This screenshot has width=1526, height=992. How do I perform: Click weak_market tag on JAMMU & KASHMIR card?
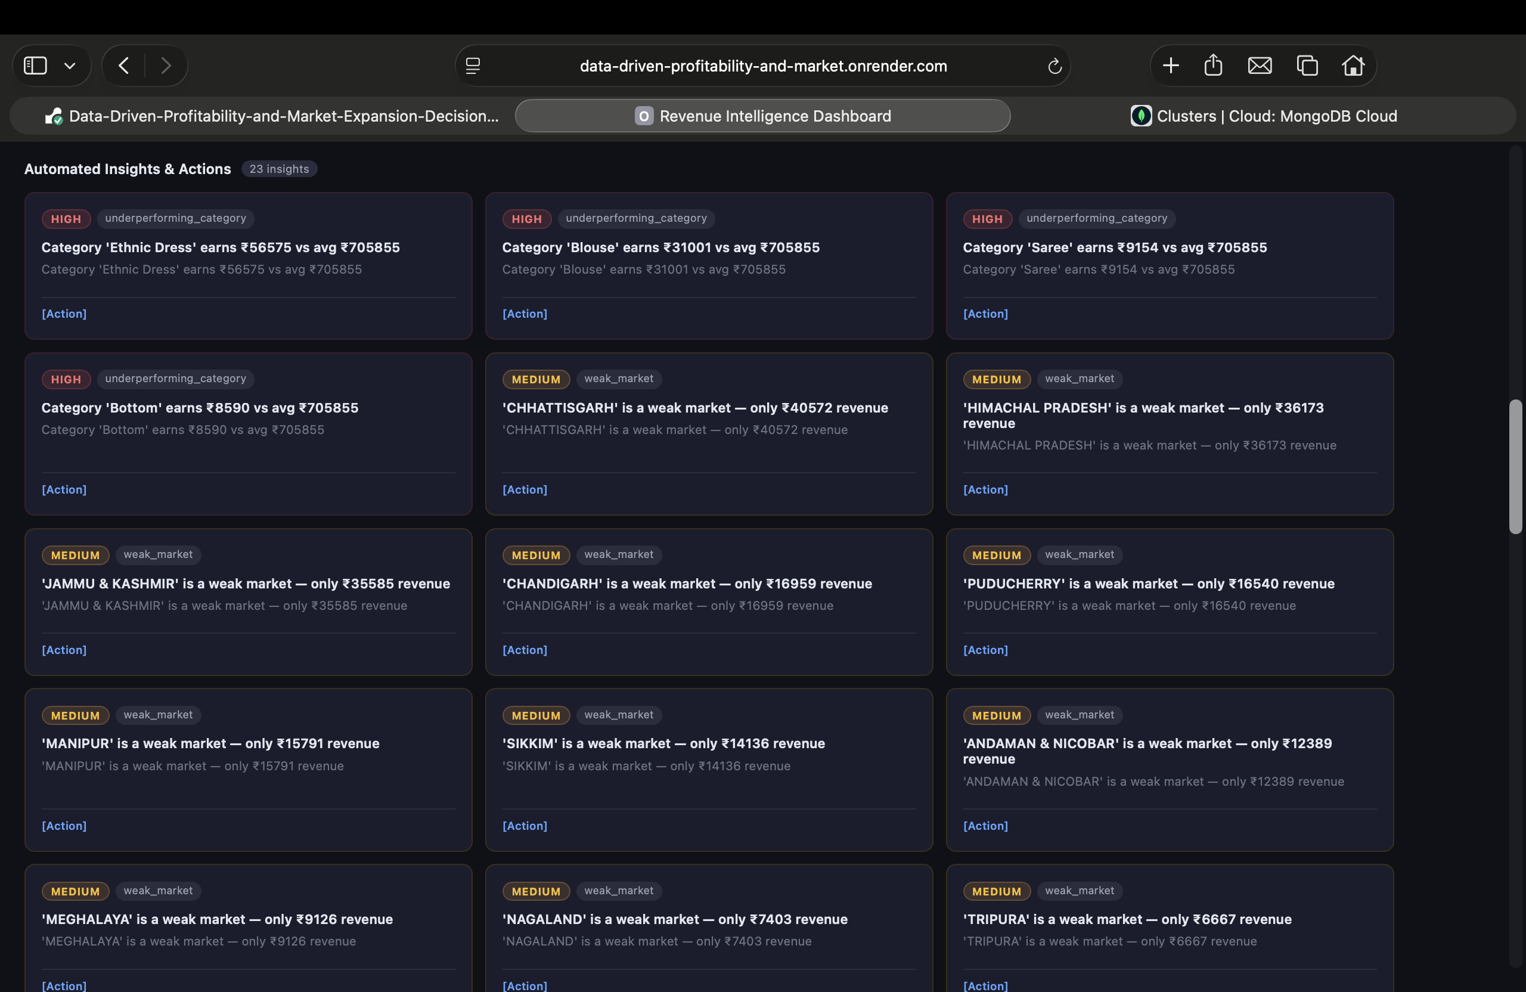pos(159,554)
